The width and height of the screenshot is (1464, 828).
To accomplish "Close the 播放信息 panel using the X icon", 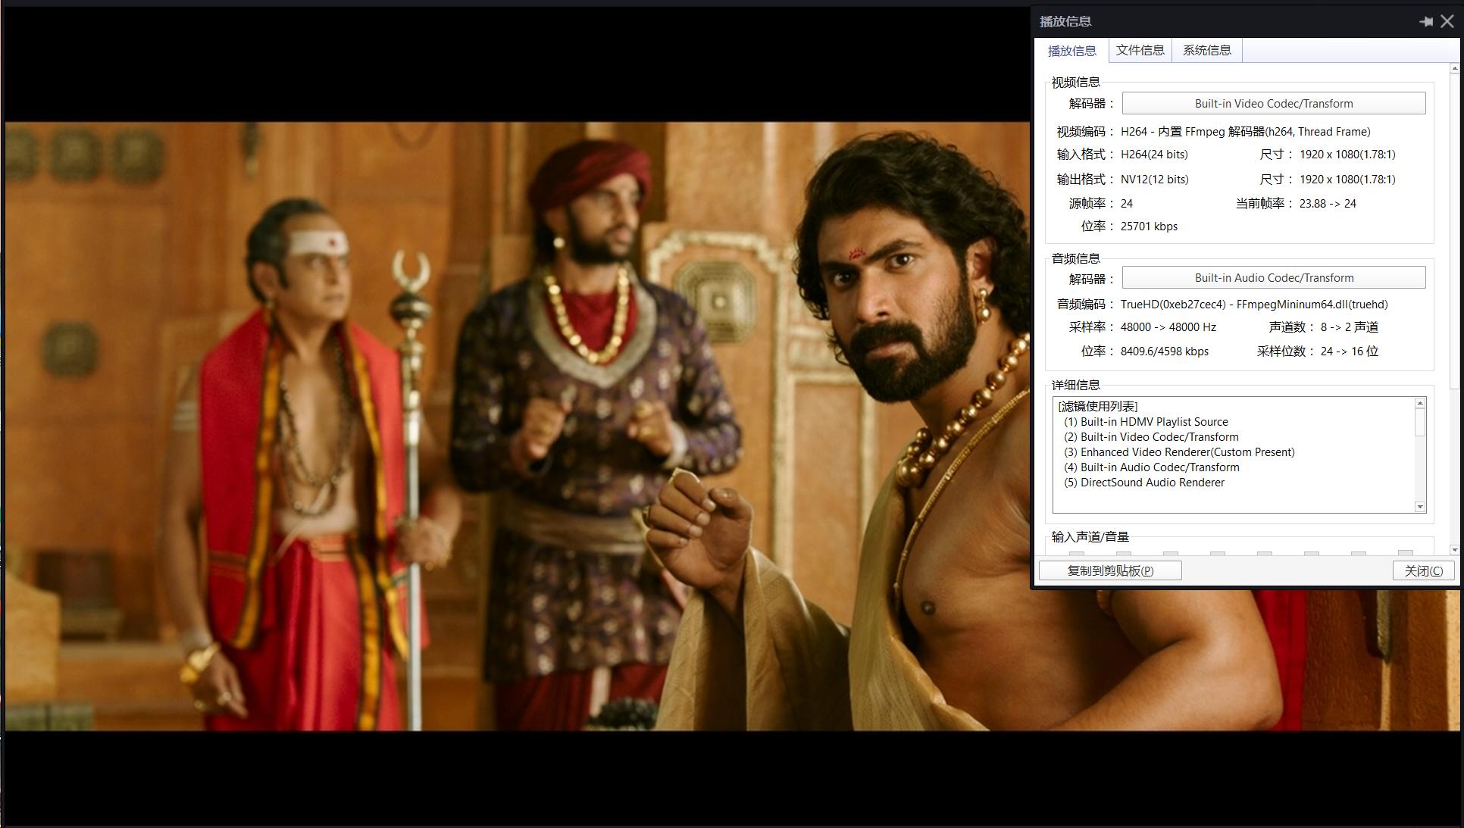I will coord(1447,22).
